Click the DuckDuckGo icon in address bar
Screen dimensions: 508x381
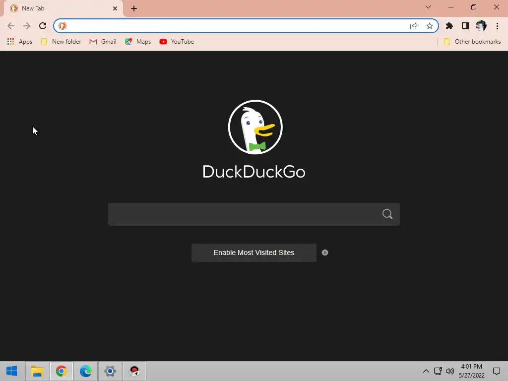tap(62, 26)
